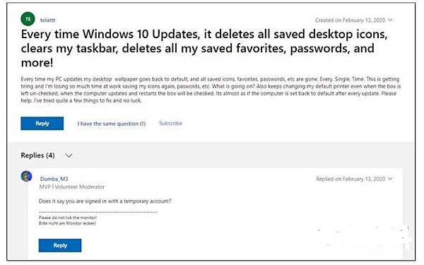424x265 pixels.
Task: Open Dumba_M3 username link
Action: pos(54,179)
